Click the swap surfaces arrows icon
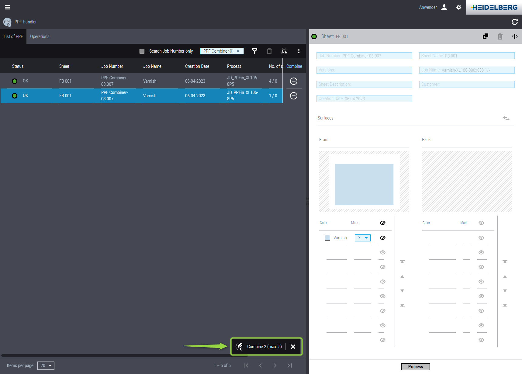Viewport: 522px width, 374px height. pos(506,118)
